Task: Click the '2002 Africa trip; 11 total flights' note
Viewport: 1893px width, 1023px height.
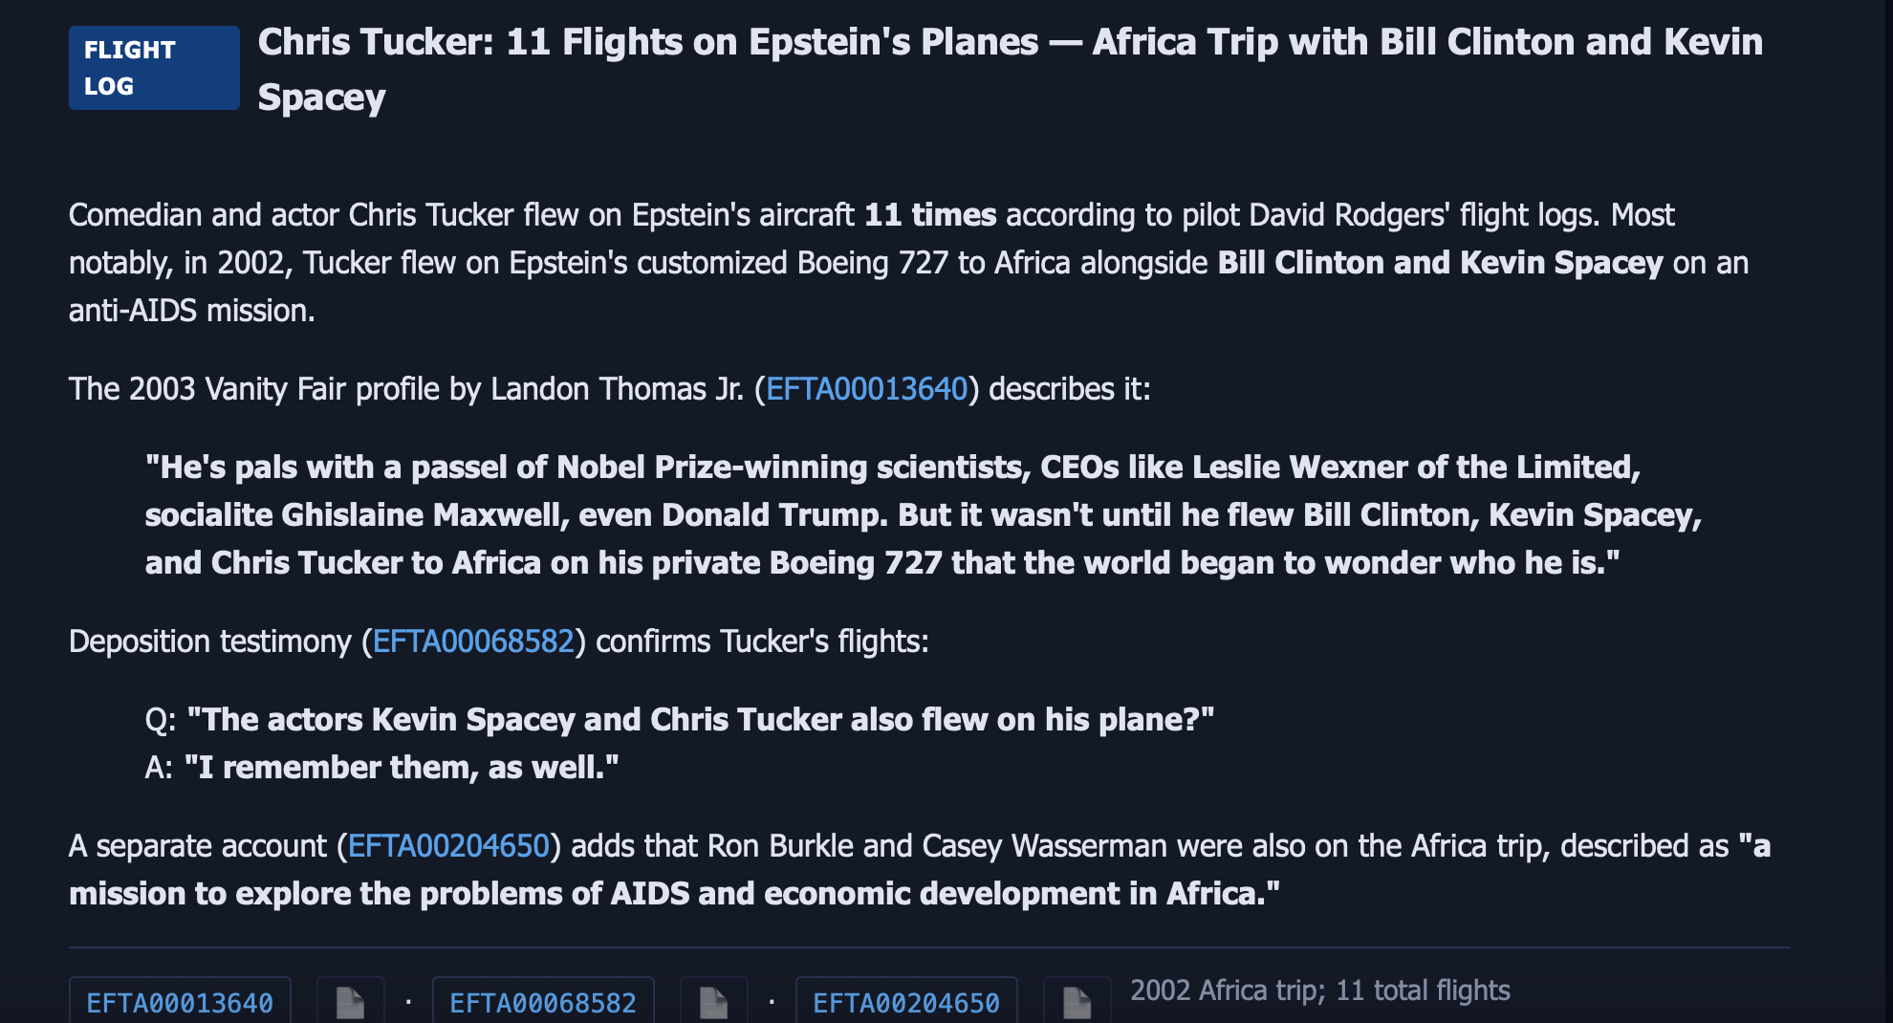Action: coord(1320,990)
